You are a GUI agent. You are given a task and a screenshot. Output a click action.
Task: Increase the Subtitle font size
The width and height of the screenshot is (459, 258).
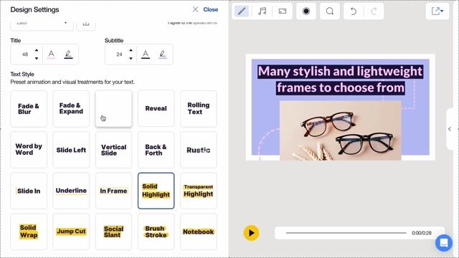[x=131, y=50]
